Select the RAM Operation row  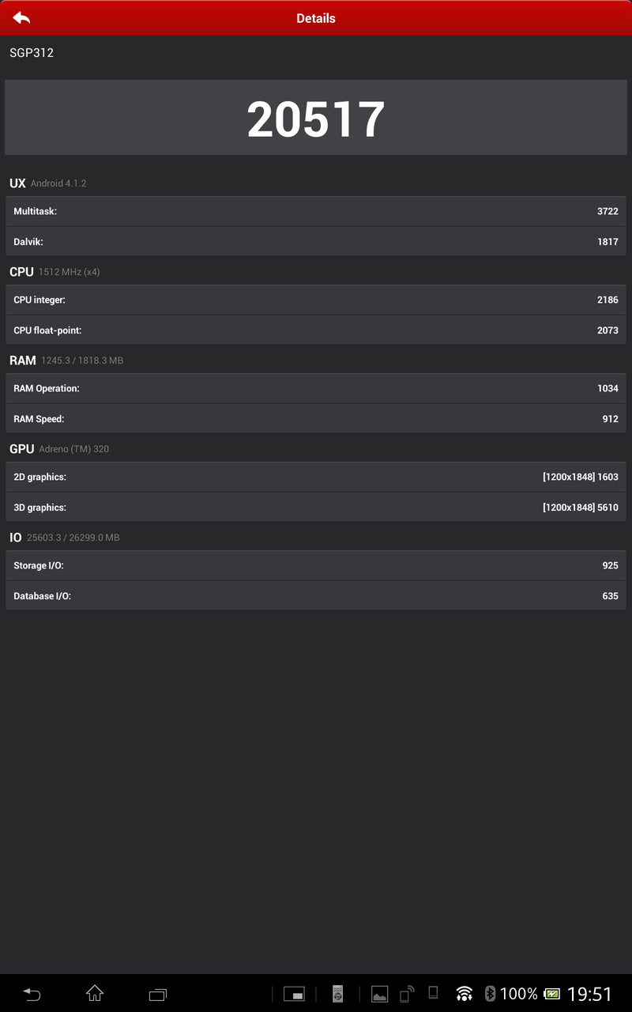click(316, 389)
